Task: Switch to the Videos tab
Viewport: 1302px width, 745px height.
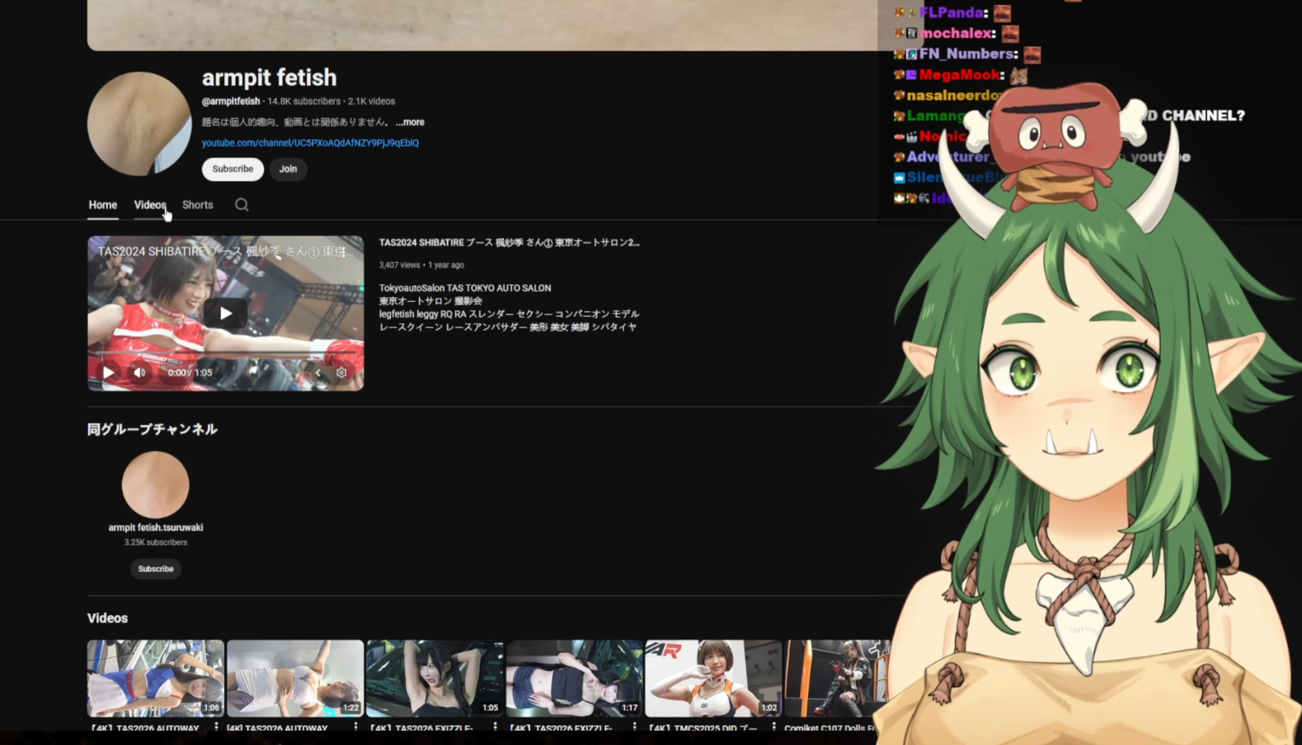Action: click(150, 205)
